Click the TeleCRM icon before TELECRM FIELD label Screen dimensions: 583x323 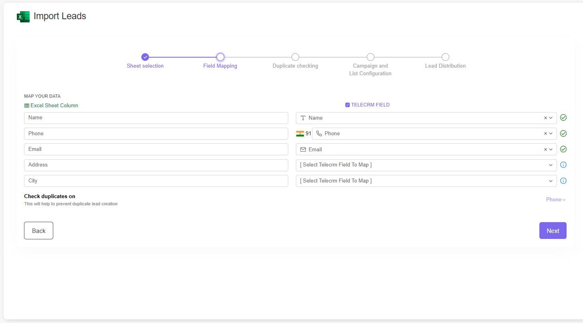[x=347, y=104]
